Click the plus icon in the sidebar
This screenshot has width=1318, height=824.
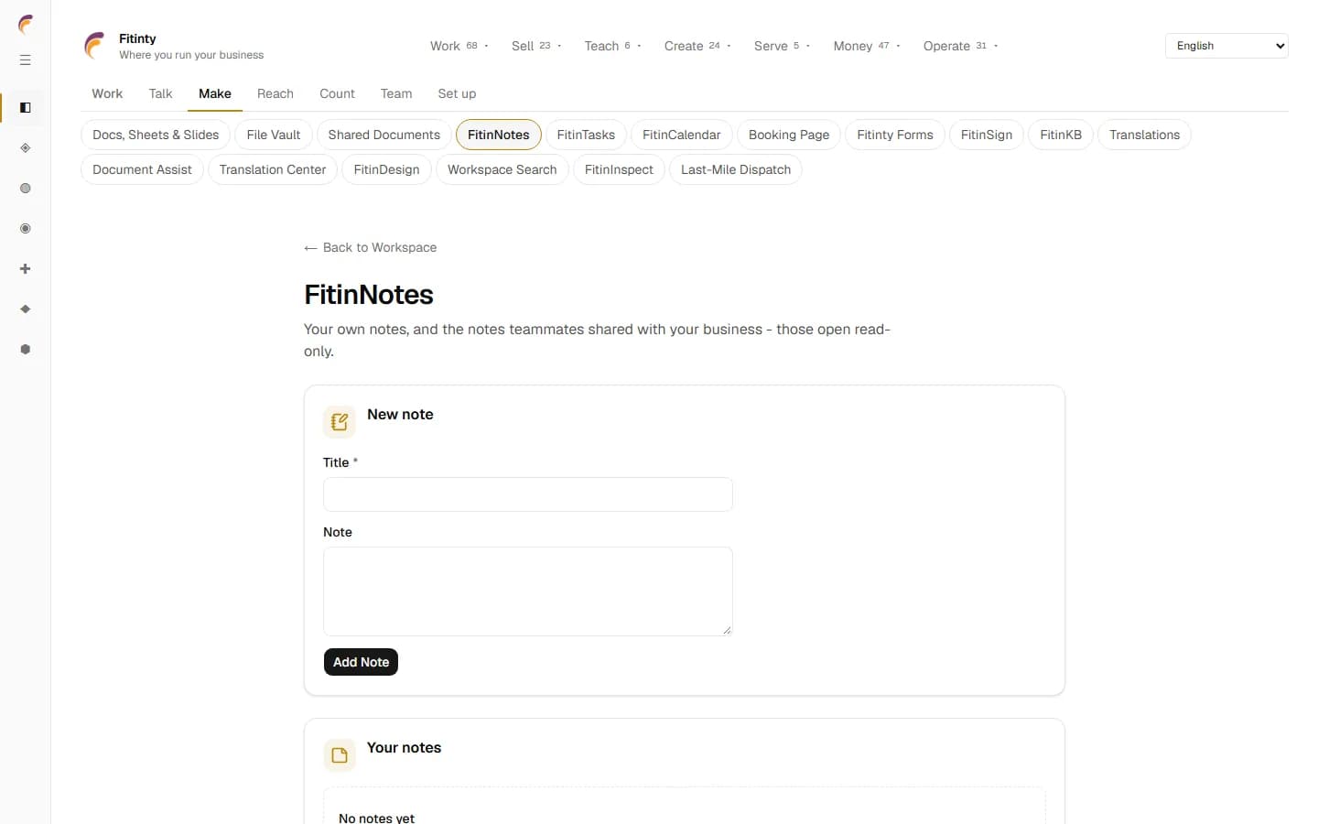(x=26, y=269)
